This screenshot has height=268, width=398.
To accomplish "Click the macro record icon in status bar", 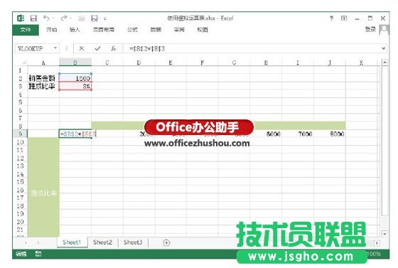I will click(38, 254).
